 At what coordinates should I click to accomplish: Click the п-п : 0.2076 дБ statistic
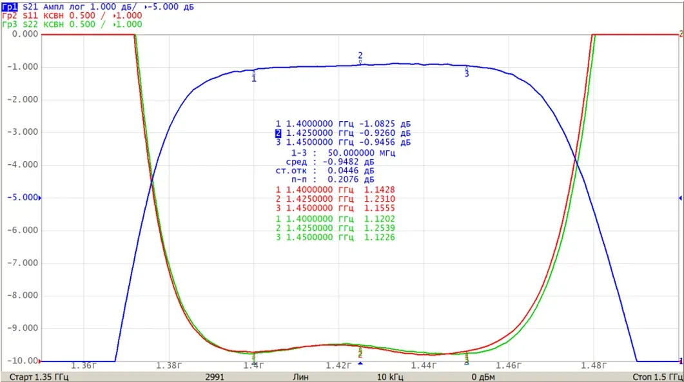(333, 179)
